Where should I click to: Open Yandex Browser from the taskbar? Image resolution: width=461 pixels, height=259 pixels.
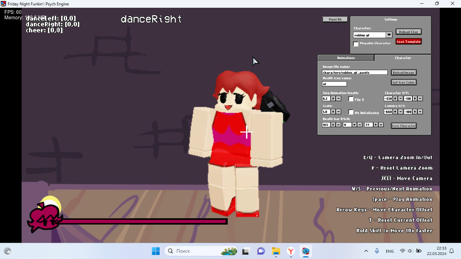(291, 251)
